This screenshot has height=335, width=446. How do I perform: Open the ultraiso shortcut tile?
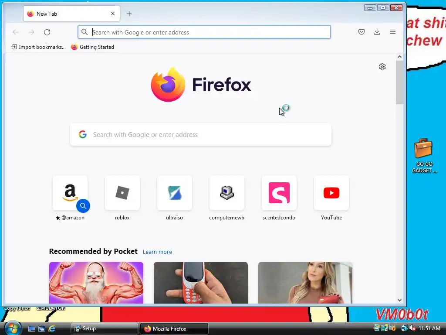click(175, 193)
